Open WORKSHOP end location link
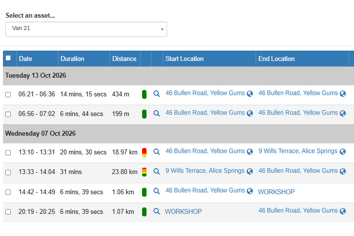The image size is (354, 236). [x=276, y=192]
